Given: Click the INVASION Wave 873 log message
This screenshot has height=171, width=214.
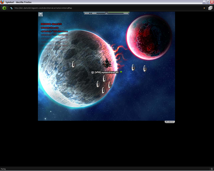Looking at the screenshot, I should 51,24.
